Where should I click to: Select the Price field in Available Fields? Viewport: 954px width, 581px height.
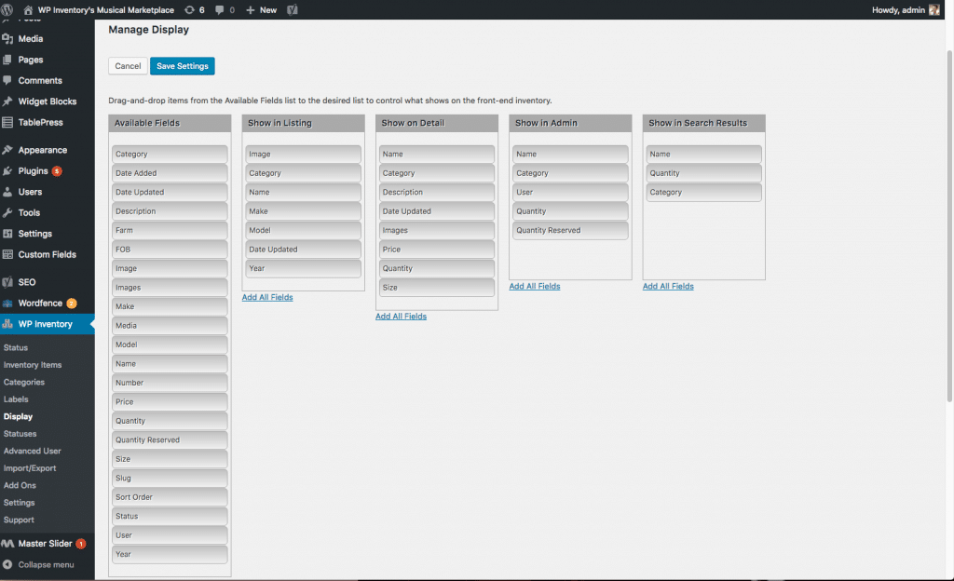pos(170,401)
